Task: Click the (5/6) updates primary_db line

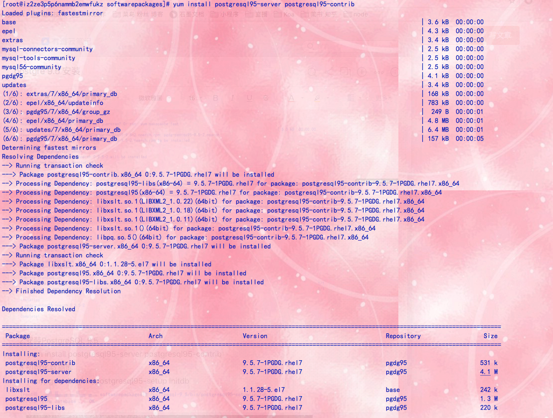Action: pyautogui.click(x=62, y=130)
